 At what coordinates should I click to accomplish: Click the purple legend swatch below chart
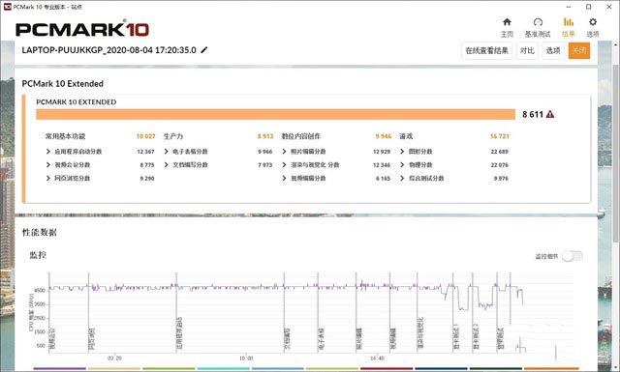coord(60,369)
